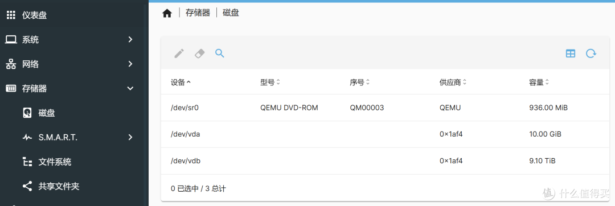Open the table column layout icon
Viewport: 615px width, 206px height.
click(571, 53)
